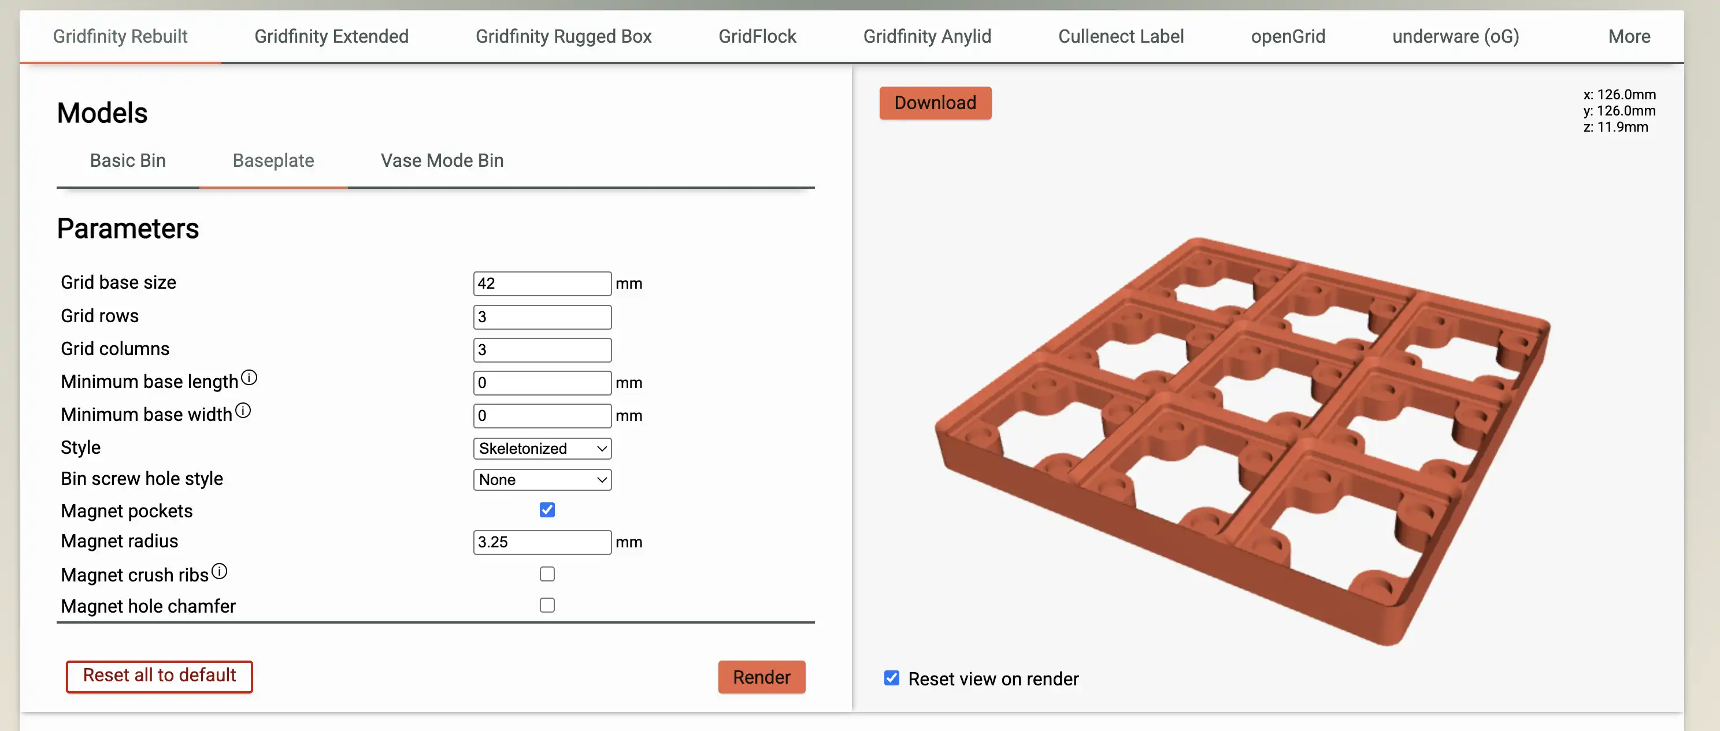
Task: Click the info icon beside Minimum base width
Action: [243, 410]
